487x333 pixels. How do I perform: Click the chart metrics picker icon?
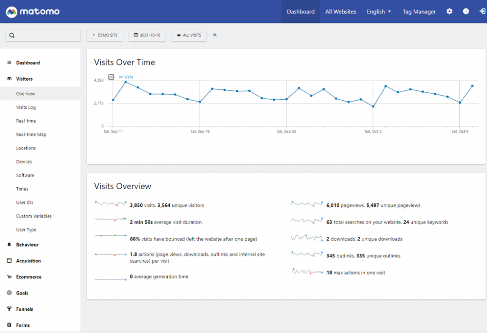(x=111, y=77)
